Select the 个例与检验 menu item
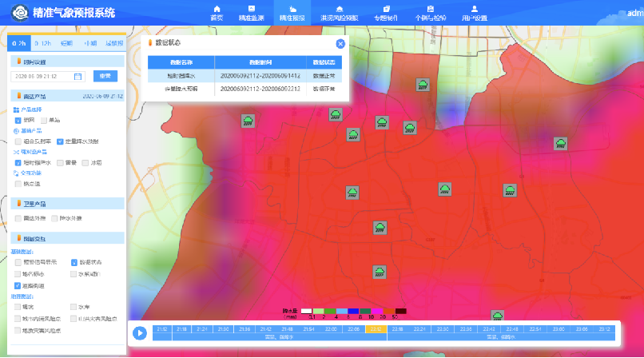 [x=430, y=13]
